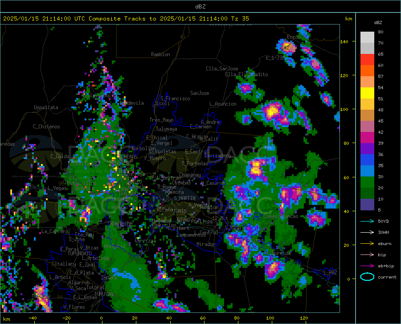Click the MENDOZA city label
401x324 pixels.
click(119, 163)
